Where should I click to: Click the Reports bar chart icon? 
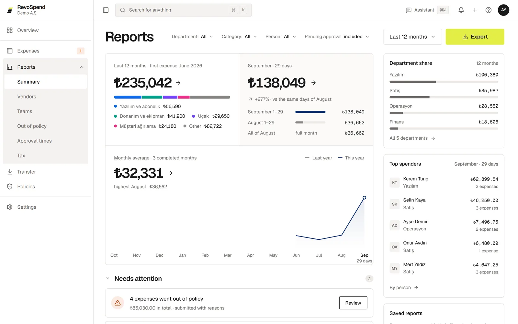pyautogui.click(x=10, y=67)
